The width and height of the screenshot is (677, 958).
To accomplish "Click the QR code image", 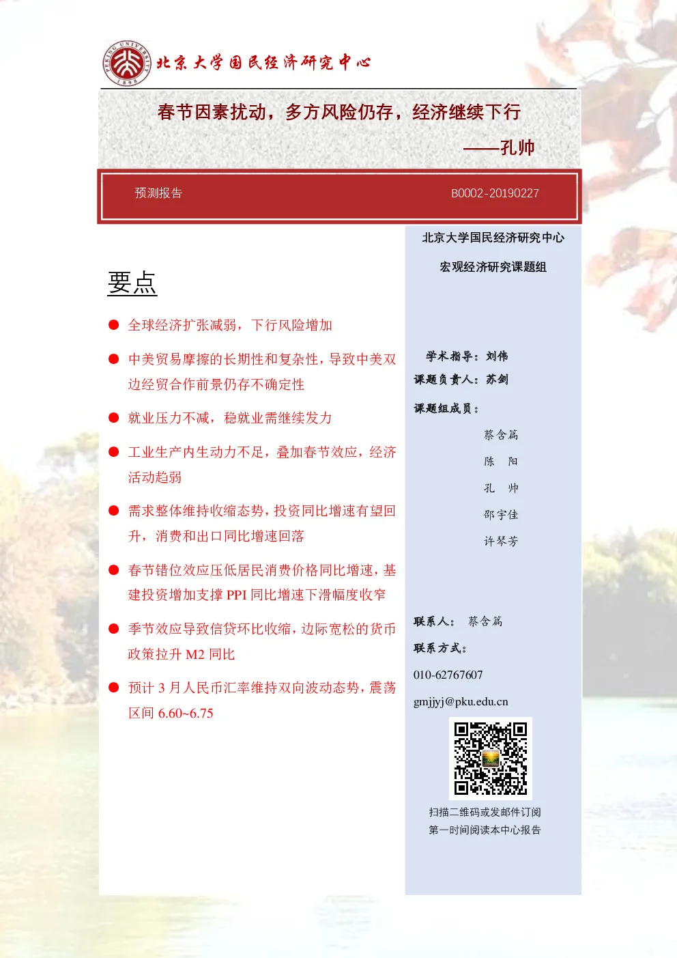I will point(491,758).
